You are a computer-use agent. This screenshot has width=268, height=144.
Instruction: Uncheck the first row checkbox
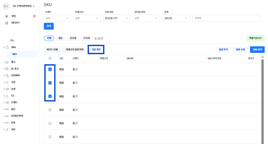pos(50,69)
